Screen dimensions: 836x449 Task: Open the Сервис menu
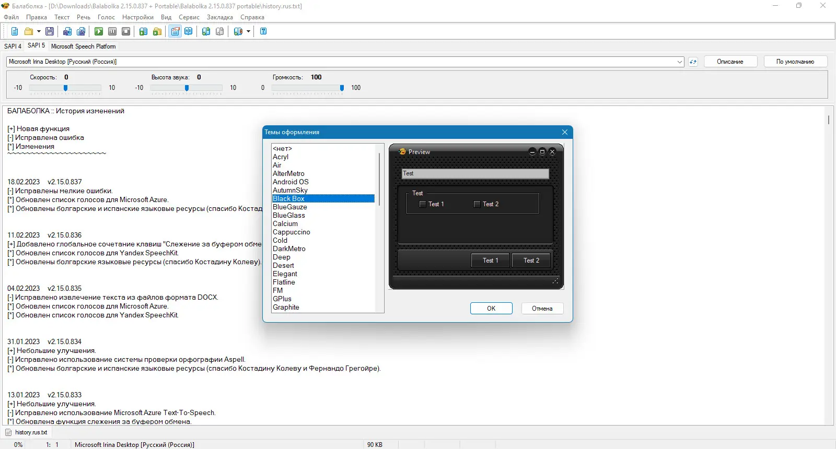click(x=189, y=17)
